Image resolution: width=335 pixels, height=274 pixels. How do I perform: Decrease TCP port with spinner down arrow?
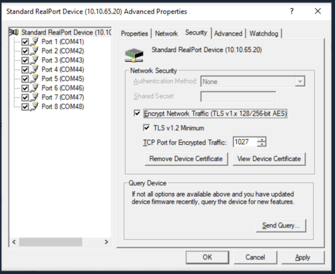tap(262, 145)
